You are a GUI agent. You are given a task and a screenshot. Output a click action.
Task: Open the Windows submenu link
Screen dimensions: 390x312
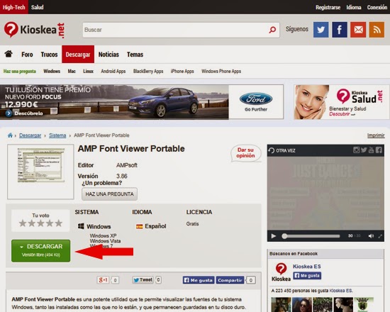pos(52,71)
